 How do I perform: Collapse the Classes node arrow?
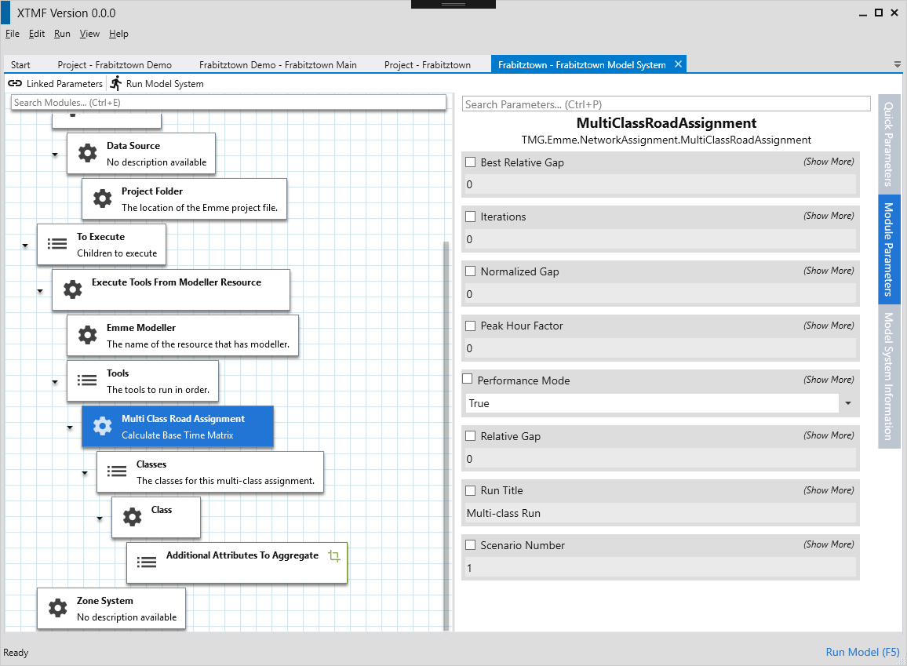click(x=85, y=473)
